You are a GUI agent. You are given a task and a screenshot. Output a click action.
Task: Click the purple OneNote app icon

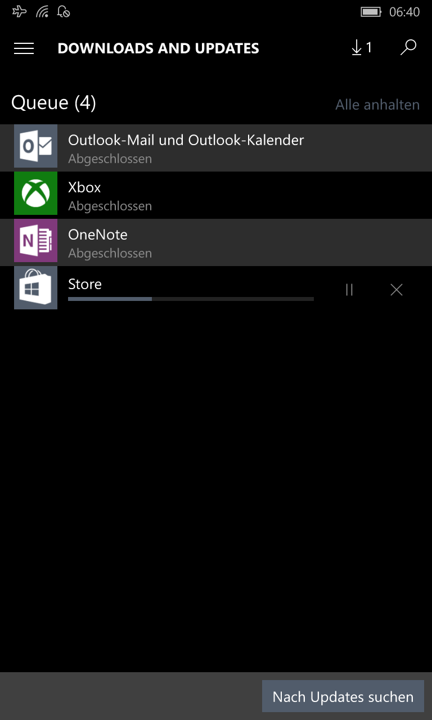[35, 241]
